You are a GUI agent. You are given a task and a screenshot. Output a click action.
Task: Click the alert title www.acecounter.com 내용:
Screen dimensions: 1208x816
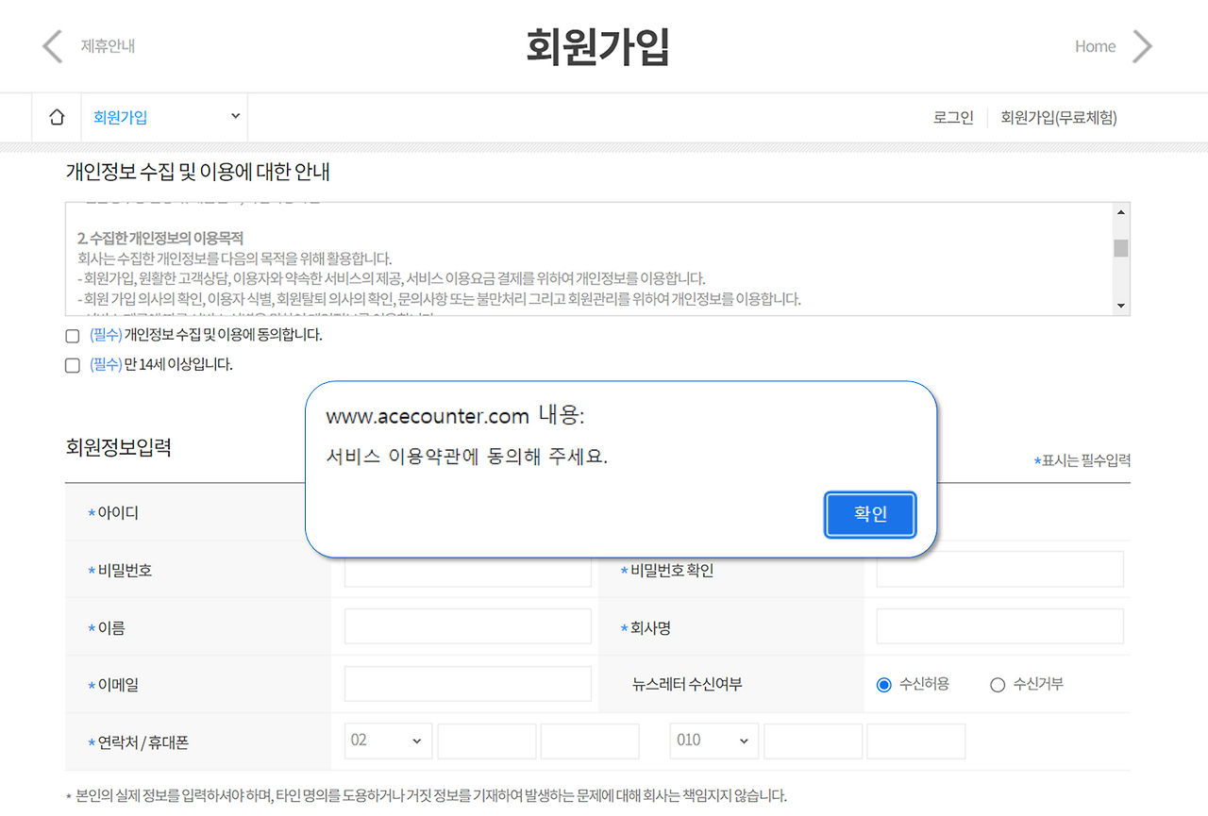(x=455, y=416)
